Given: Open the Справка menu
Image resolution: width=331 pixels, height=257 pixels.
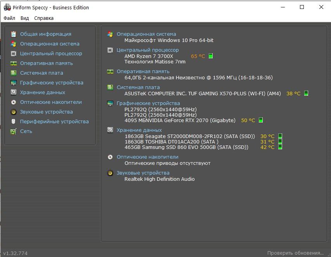Looking at the screenshot, I should coord(44,18).
